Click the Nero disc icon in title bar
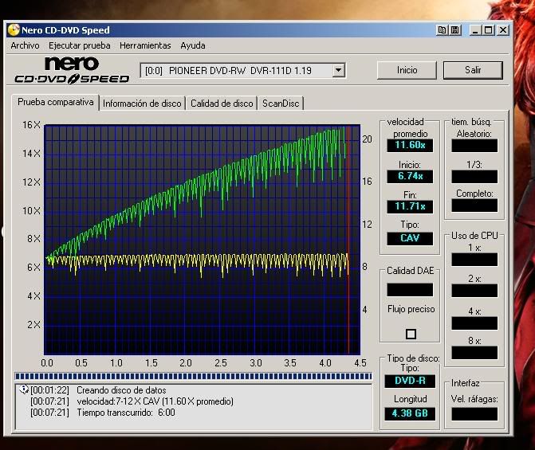 point(14,29)
